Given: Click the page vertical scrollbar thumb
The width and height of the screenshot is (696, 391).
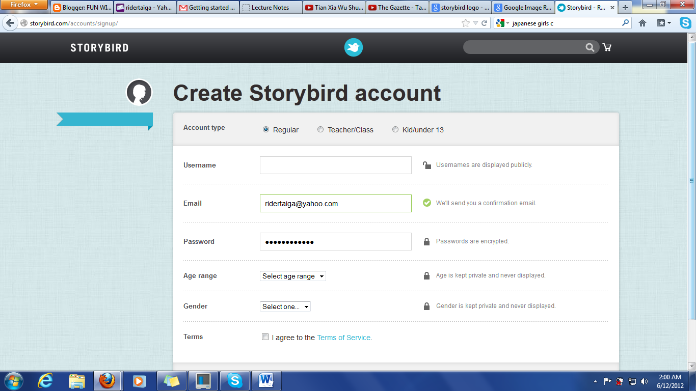Looking at the screenshot, I should click(x=691, y=180).
